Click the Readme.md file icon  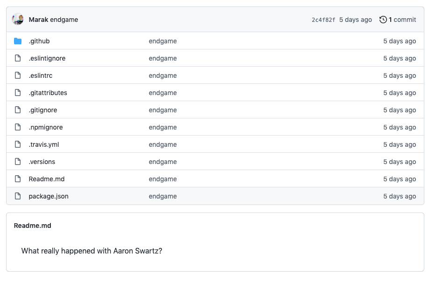[18, 179]
